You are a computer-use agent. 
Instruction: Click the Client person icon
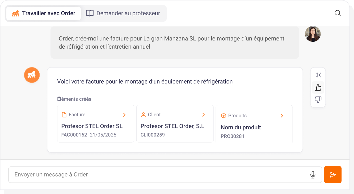pyautogui.click(x=143, y=115)
